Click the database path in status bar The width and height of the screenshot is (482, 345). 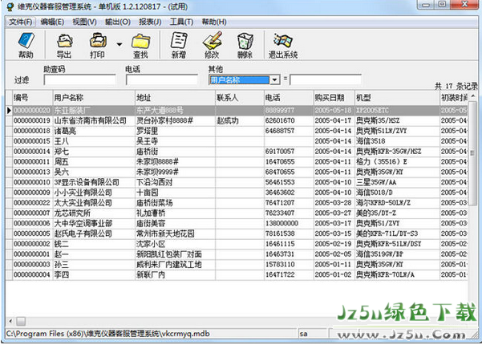[107, 334]
